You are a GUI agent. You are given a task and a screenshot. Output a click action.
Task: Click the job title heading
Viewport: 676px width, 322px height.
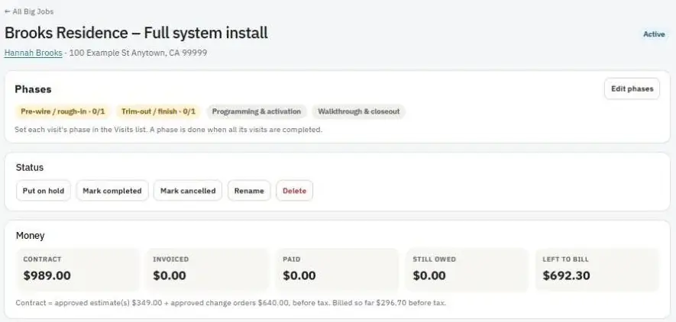(x=136, y=33)
